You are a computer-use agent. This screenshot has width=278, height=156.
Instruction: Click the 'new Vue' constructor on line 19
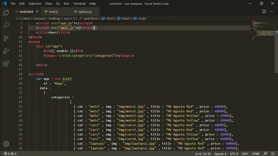click(61, 79)
